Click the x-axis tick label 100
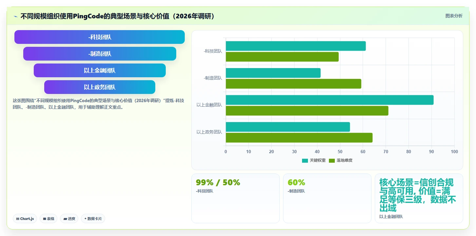Image resolution: width=476 pixels, height=236 pixels. pos(454,152)
